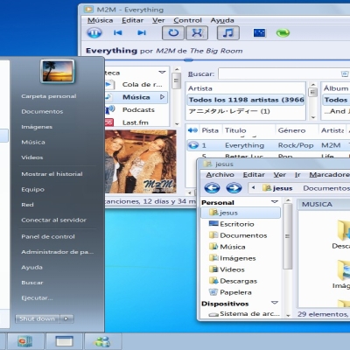The image size is (350, 350).
Task: Toggle the music note browse button
Action: point(228,32)
